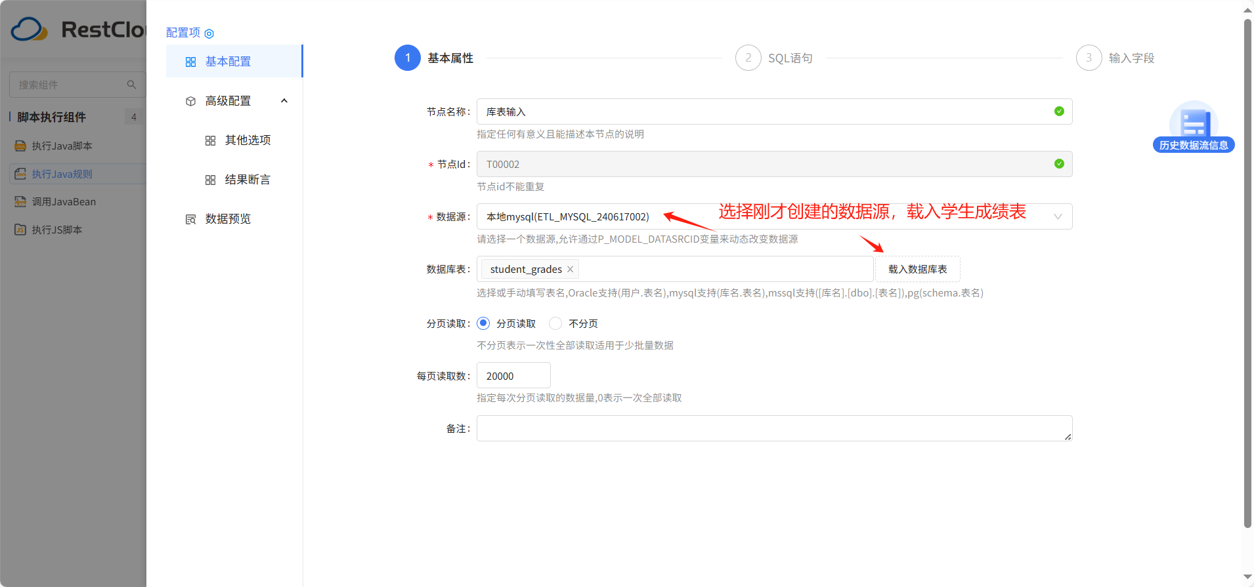The width and height of the screenshot is (1254, 587).
Task: Open the 数据库表 selection box
Action: 722,270
